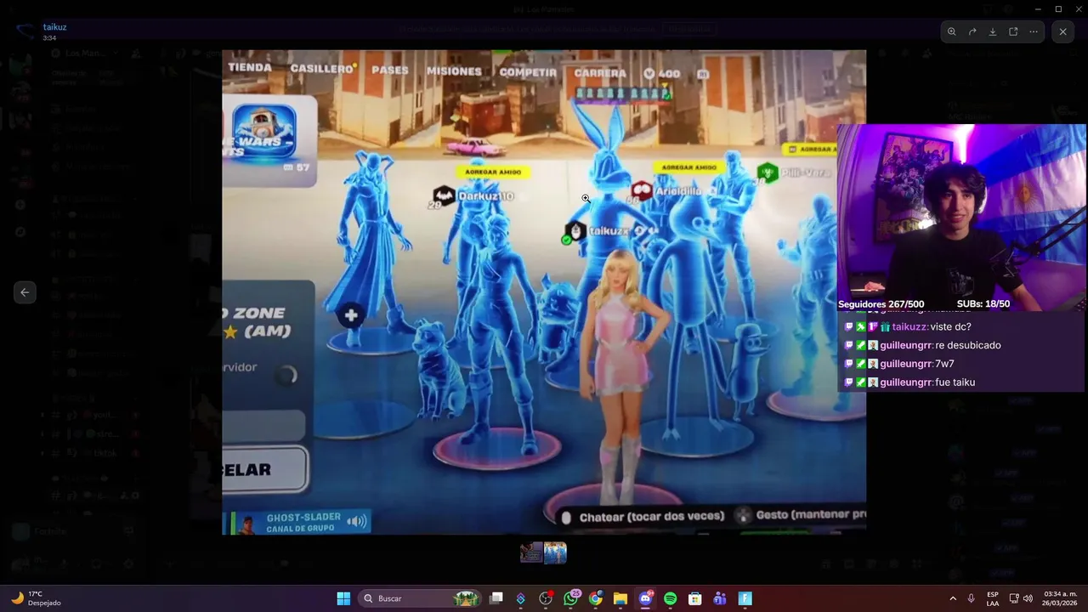Click the taikuzz: viste dc? chat message
The image size is (1088, 612).
coord(908,326)
